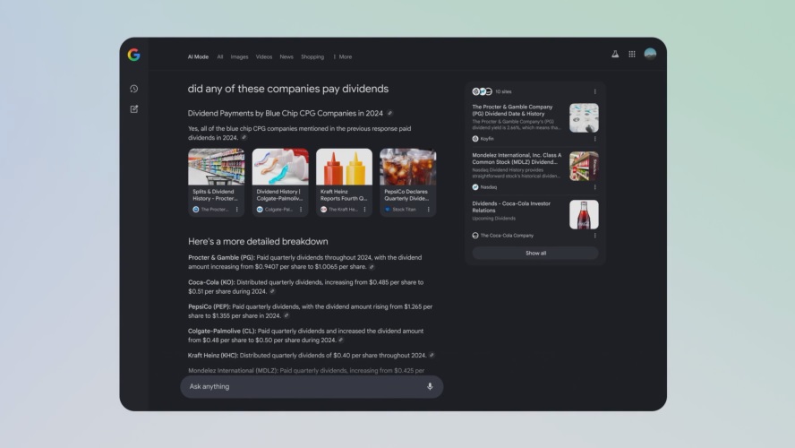The width and height of the screenshot is (795, 448).
Task: Click source link icon after Kraft Heinz paragraph
Action: point(432,355)
